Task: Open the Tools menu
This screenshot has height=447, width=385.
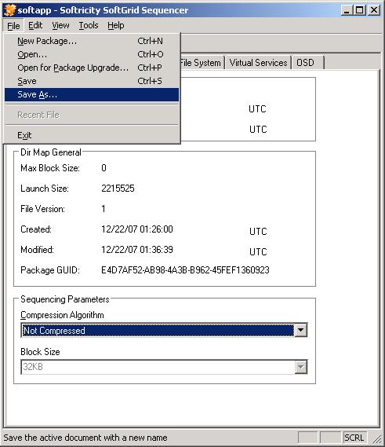Action: point(89,26)
